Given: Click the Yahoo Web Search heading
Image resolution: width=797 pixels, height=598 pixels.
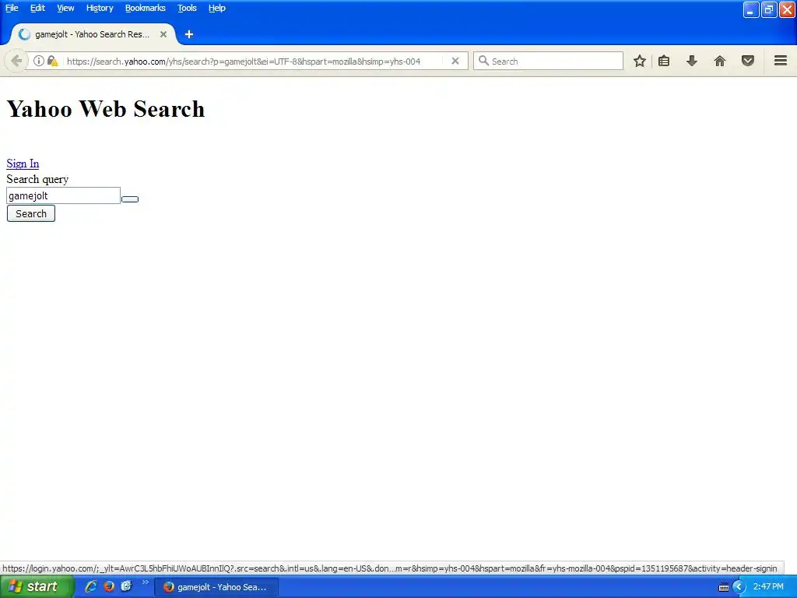Looking at the screenshot, I should 106,109.
